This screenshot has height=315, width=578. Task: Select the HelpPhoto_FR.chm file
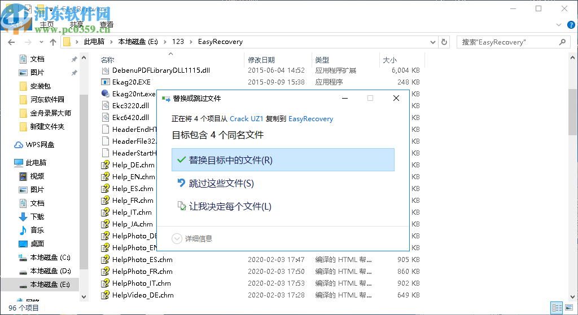(142, 271)
